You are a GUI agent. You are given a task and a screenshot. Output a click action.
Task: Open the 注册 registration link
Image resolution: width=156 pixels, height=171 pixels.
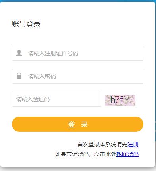(x=133, y=144)
